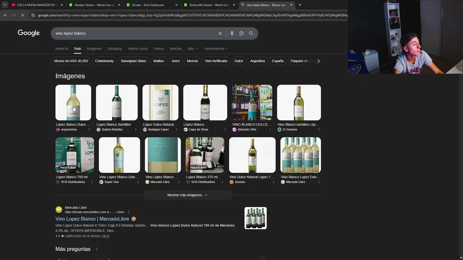Close the Maateo Stream tab
Viewport: 463px width, 260px height.
click(x=119, y=5)
